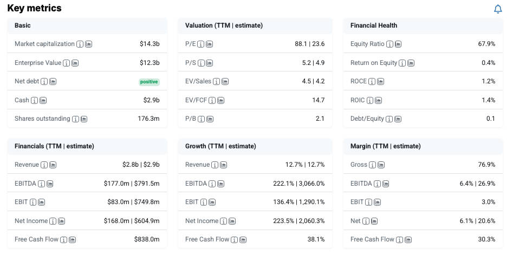Click the green positive Net debt badge
Image resolution: width=513 pixels, height=255 pixels.
click(x=149, y=82)
